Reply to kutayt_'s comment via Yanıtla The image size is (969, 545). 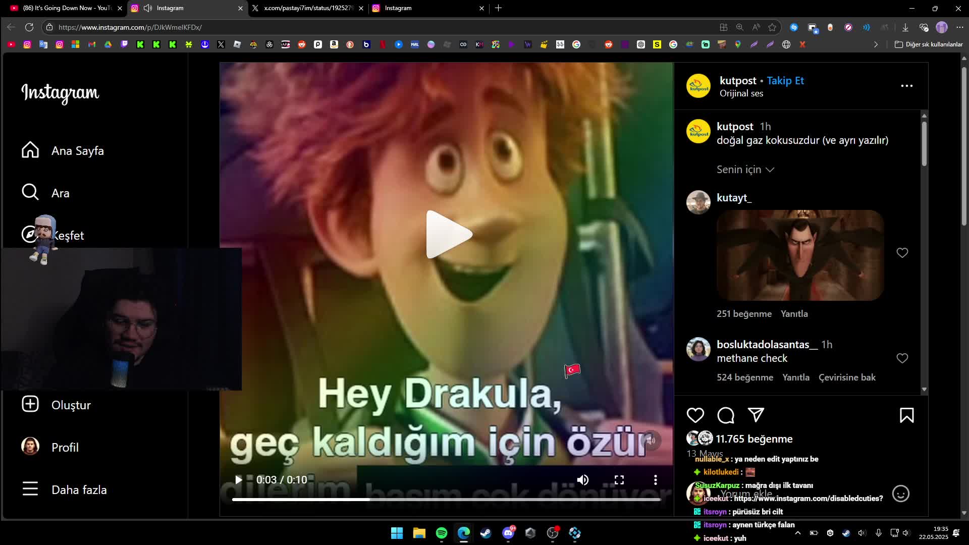point(794,314)
